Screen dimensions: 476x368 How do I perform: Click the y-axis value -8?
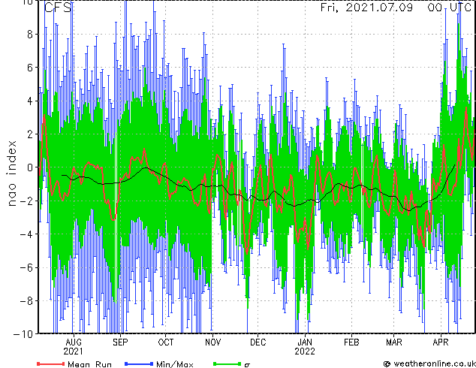pyautogui.click(x=26, y=301)
